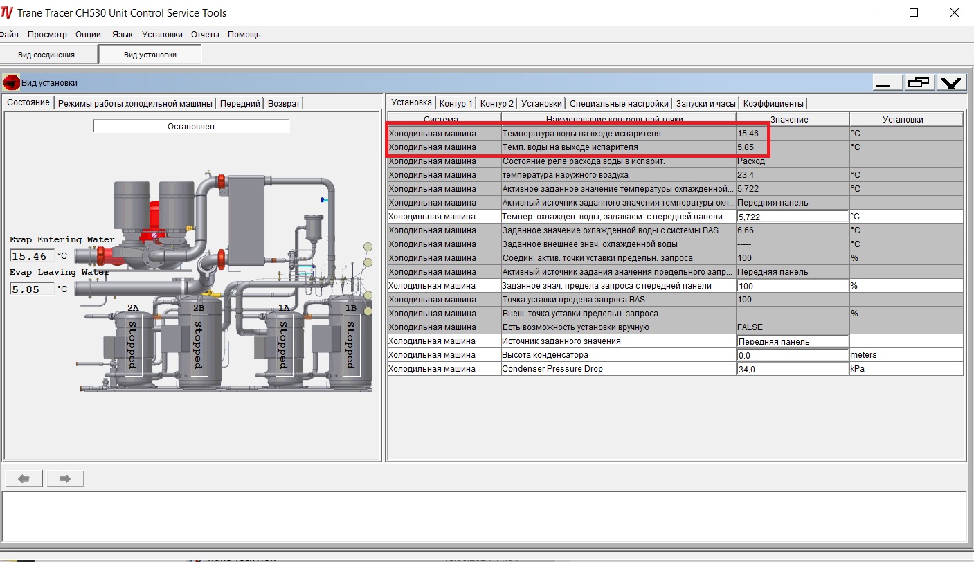
Task: Click the Condenser Pressure Drop field 34,0
Action: [793, 369]
